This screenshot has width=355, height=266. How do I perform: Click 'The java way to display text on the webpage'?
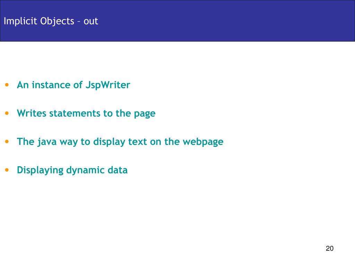tap(120, 142)
